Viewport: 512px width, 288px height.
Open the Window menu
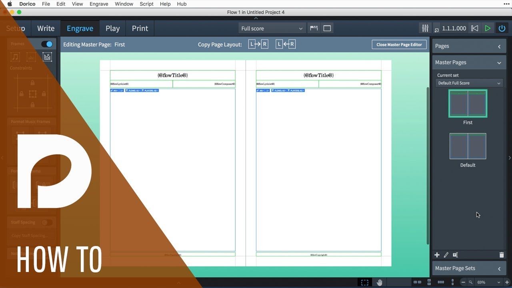point(124,4)
